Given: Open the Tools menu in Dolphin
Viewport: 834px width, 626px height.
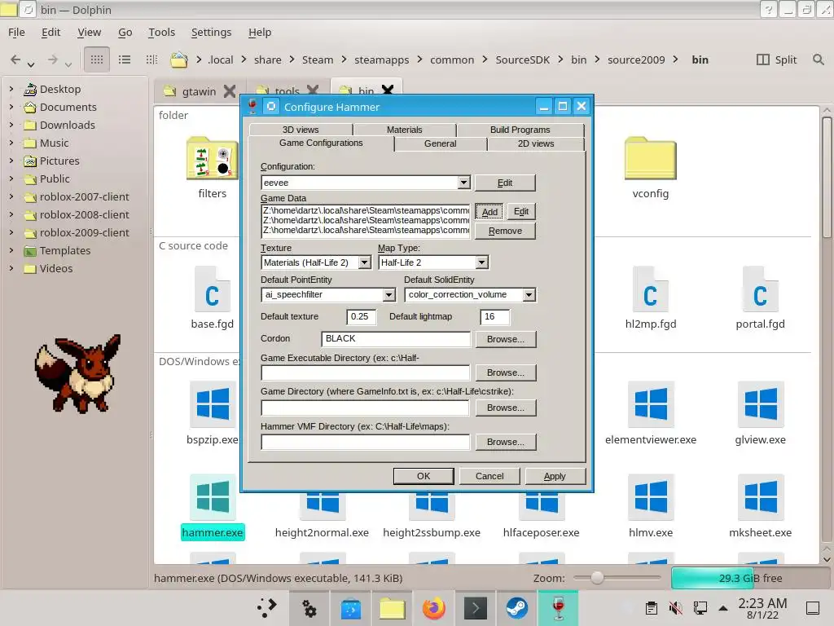Looking at the screenshot, I should [162, 32].
